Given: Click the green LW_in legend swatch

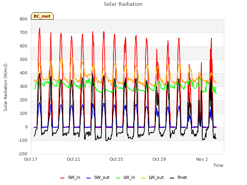Looking at the screenshot, I should point(118,178).
